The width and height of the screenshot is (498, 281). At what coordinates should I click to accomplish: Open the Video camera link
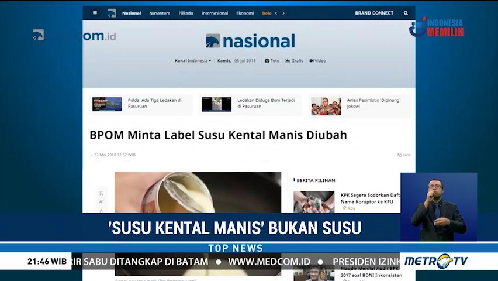(x=317, y=61)
